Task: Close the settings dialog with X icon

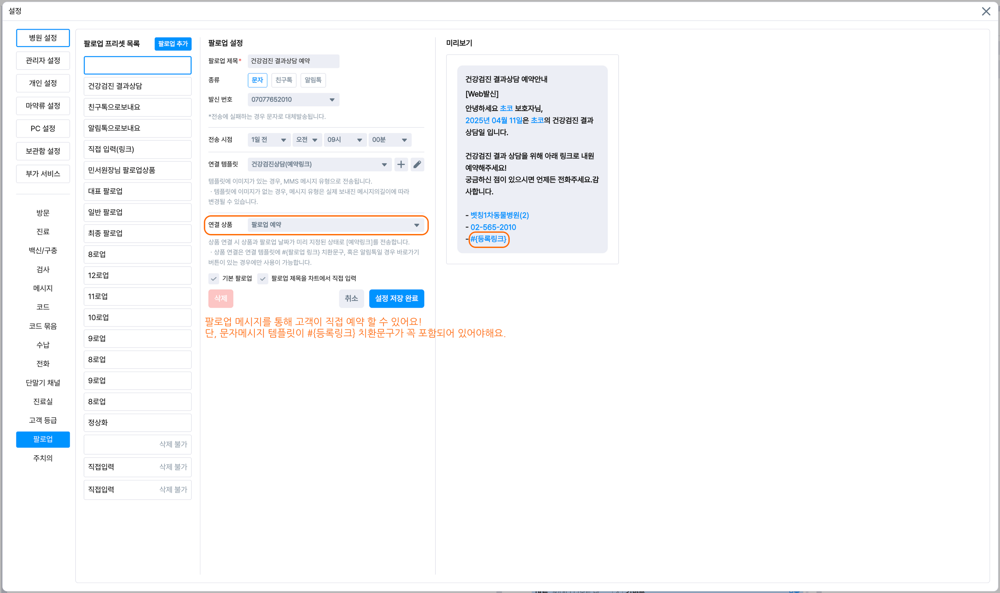Action: (986, 11)
